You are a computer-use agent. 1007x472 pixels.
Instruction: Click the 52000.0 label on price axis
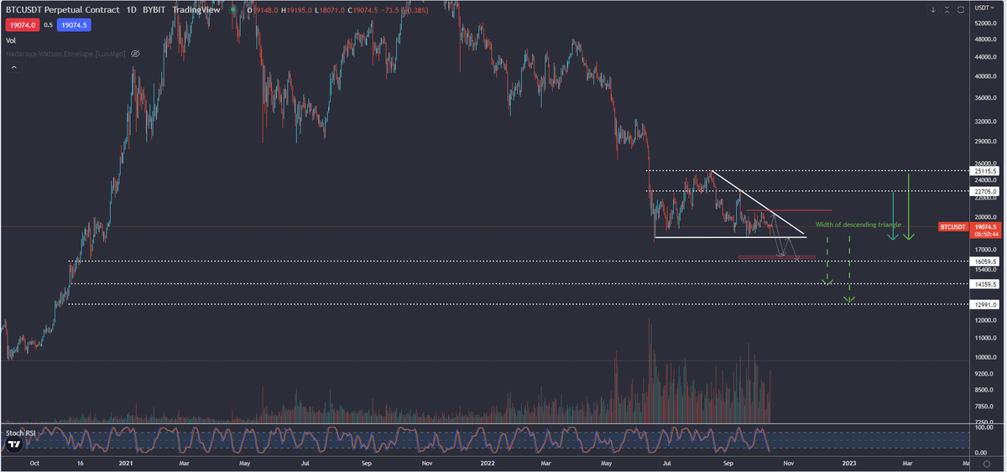pos(985,23)
